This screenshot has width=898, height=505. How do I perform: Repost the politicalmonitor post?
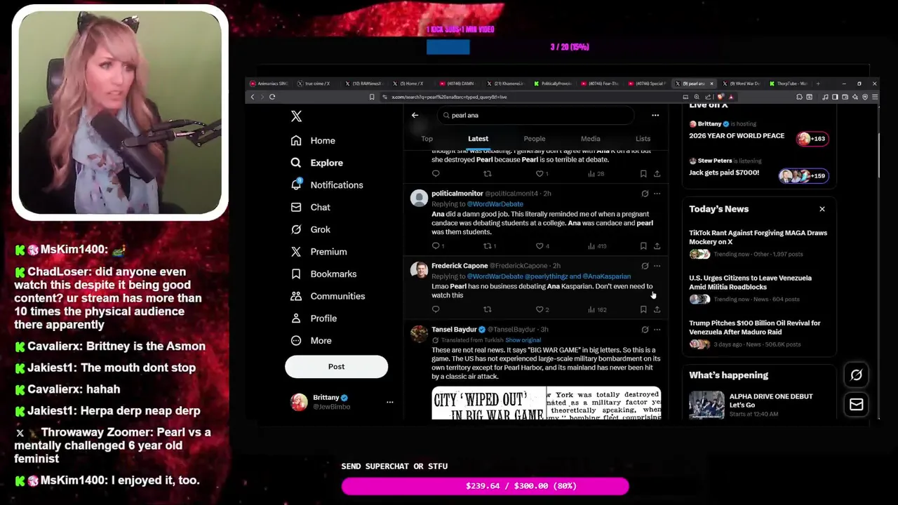tap(488, 246)
